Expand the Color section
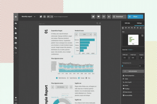This screenshot has height=104, width=157. pyautogui.click(x=133, y=79)
